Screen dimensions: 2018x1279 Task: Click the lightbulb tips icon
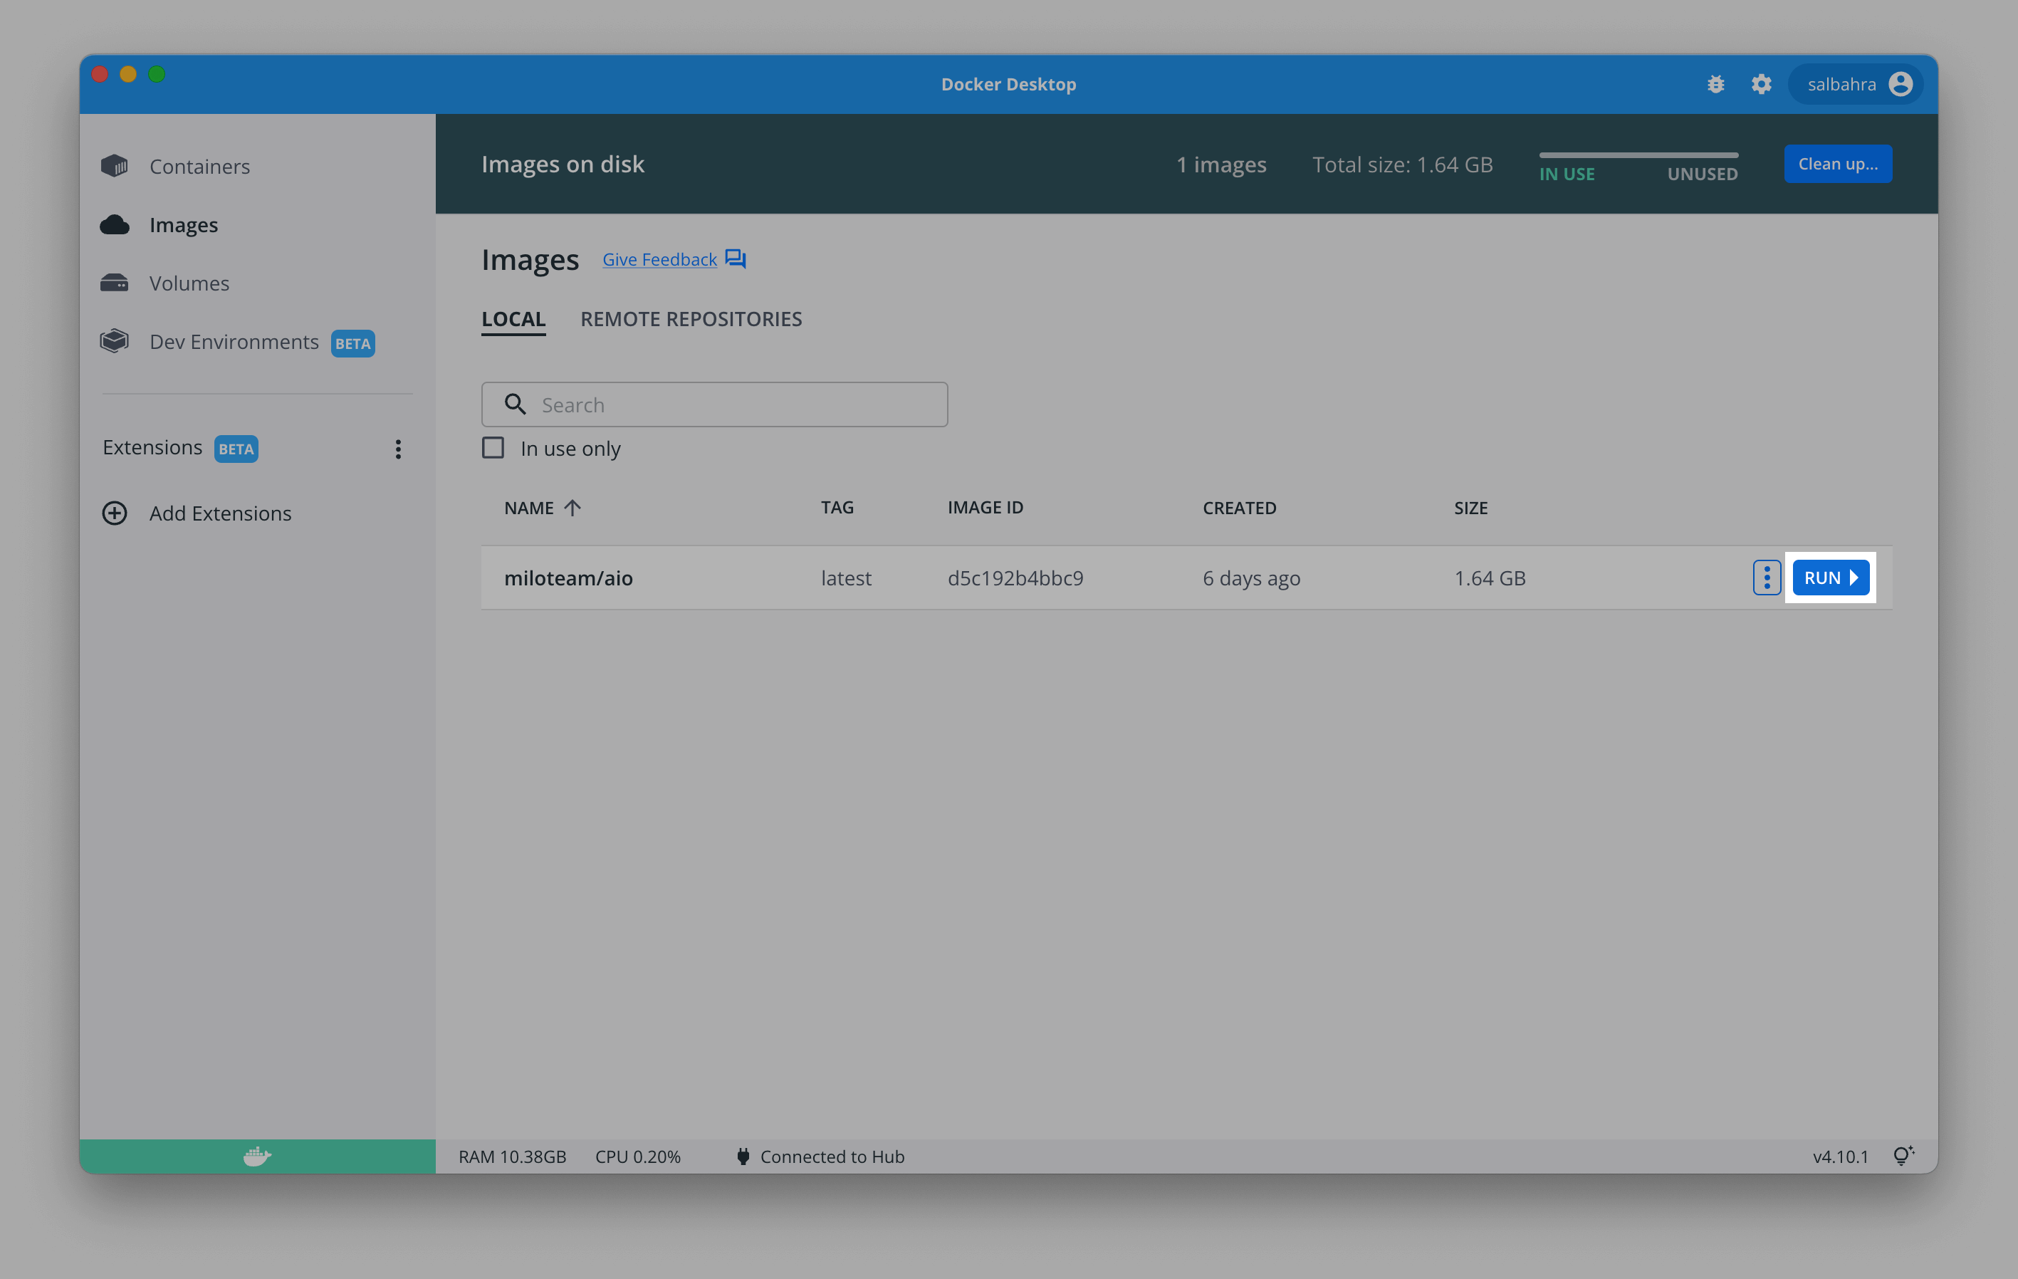1903,1157
